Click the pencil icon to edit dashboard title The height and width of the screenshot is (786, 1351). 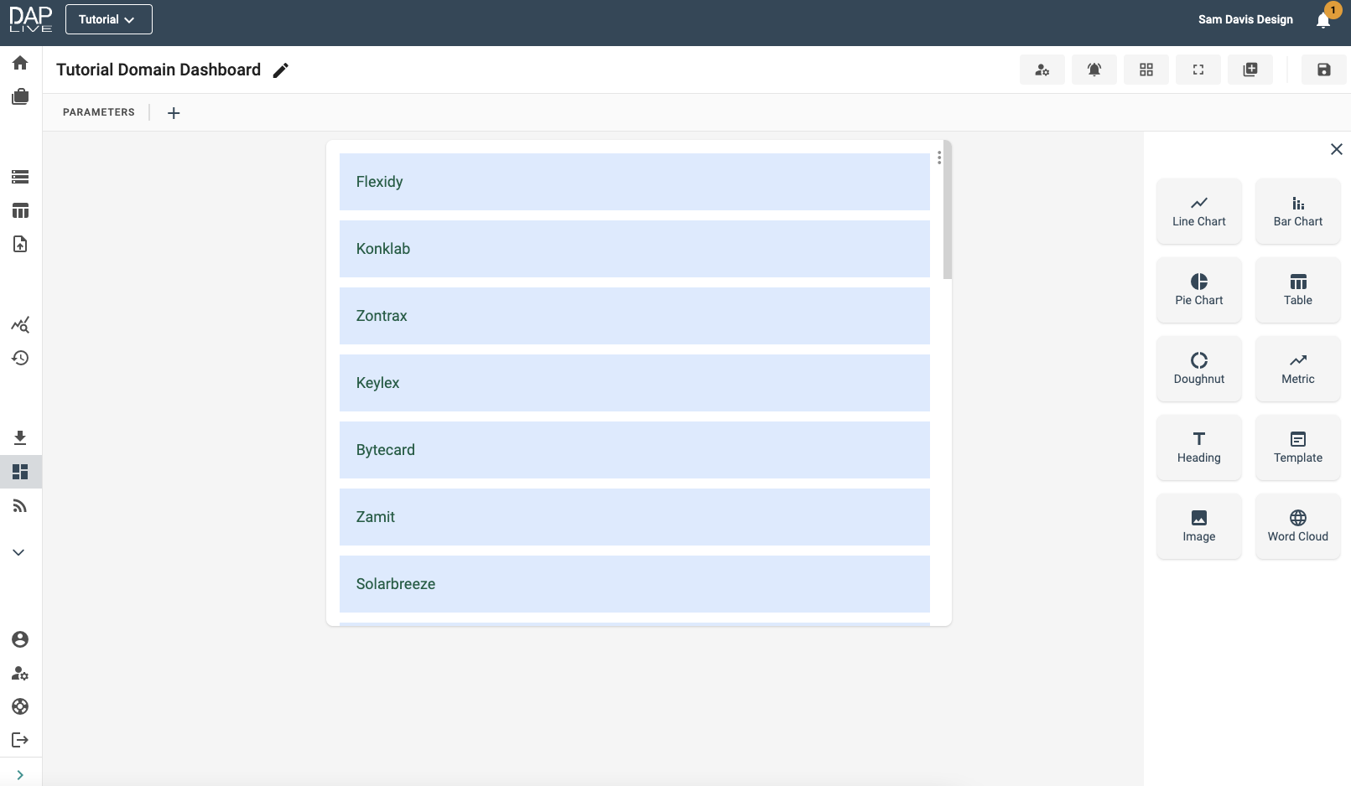pos(281,70)
